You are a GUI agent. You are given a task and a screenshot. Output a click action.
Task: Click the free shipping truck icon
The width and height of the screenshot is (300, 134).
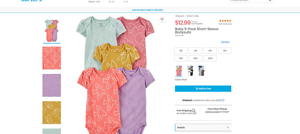point(194,110)
